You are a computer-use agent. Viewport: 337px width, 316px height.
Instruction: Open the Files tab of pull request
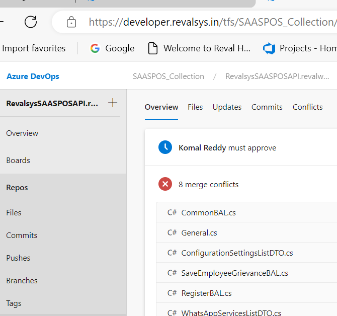(x=195, y=107)
